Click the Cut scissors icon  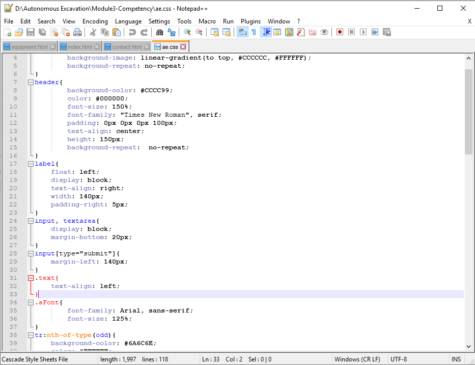93,32
